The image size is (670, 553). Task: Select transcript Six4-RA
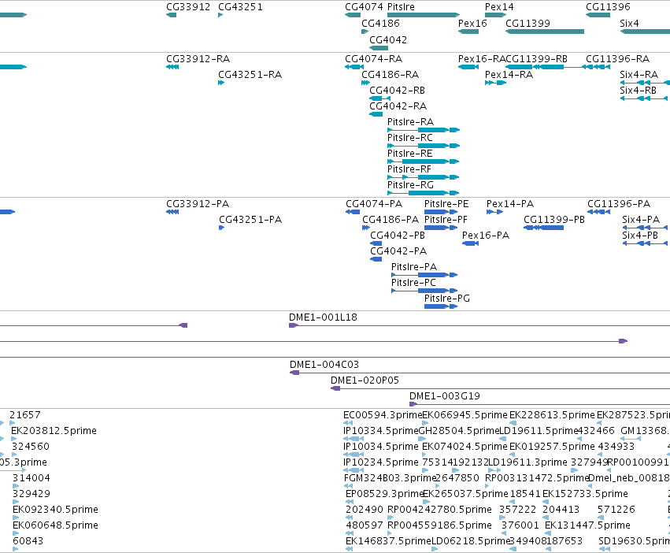point(645,83)
